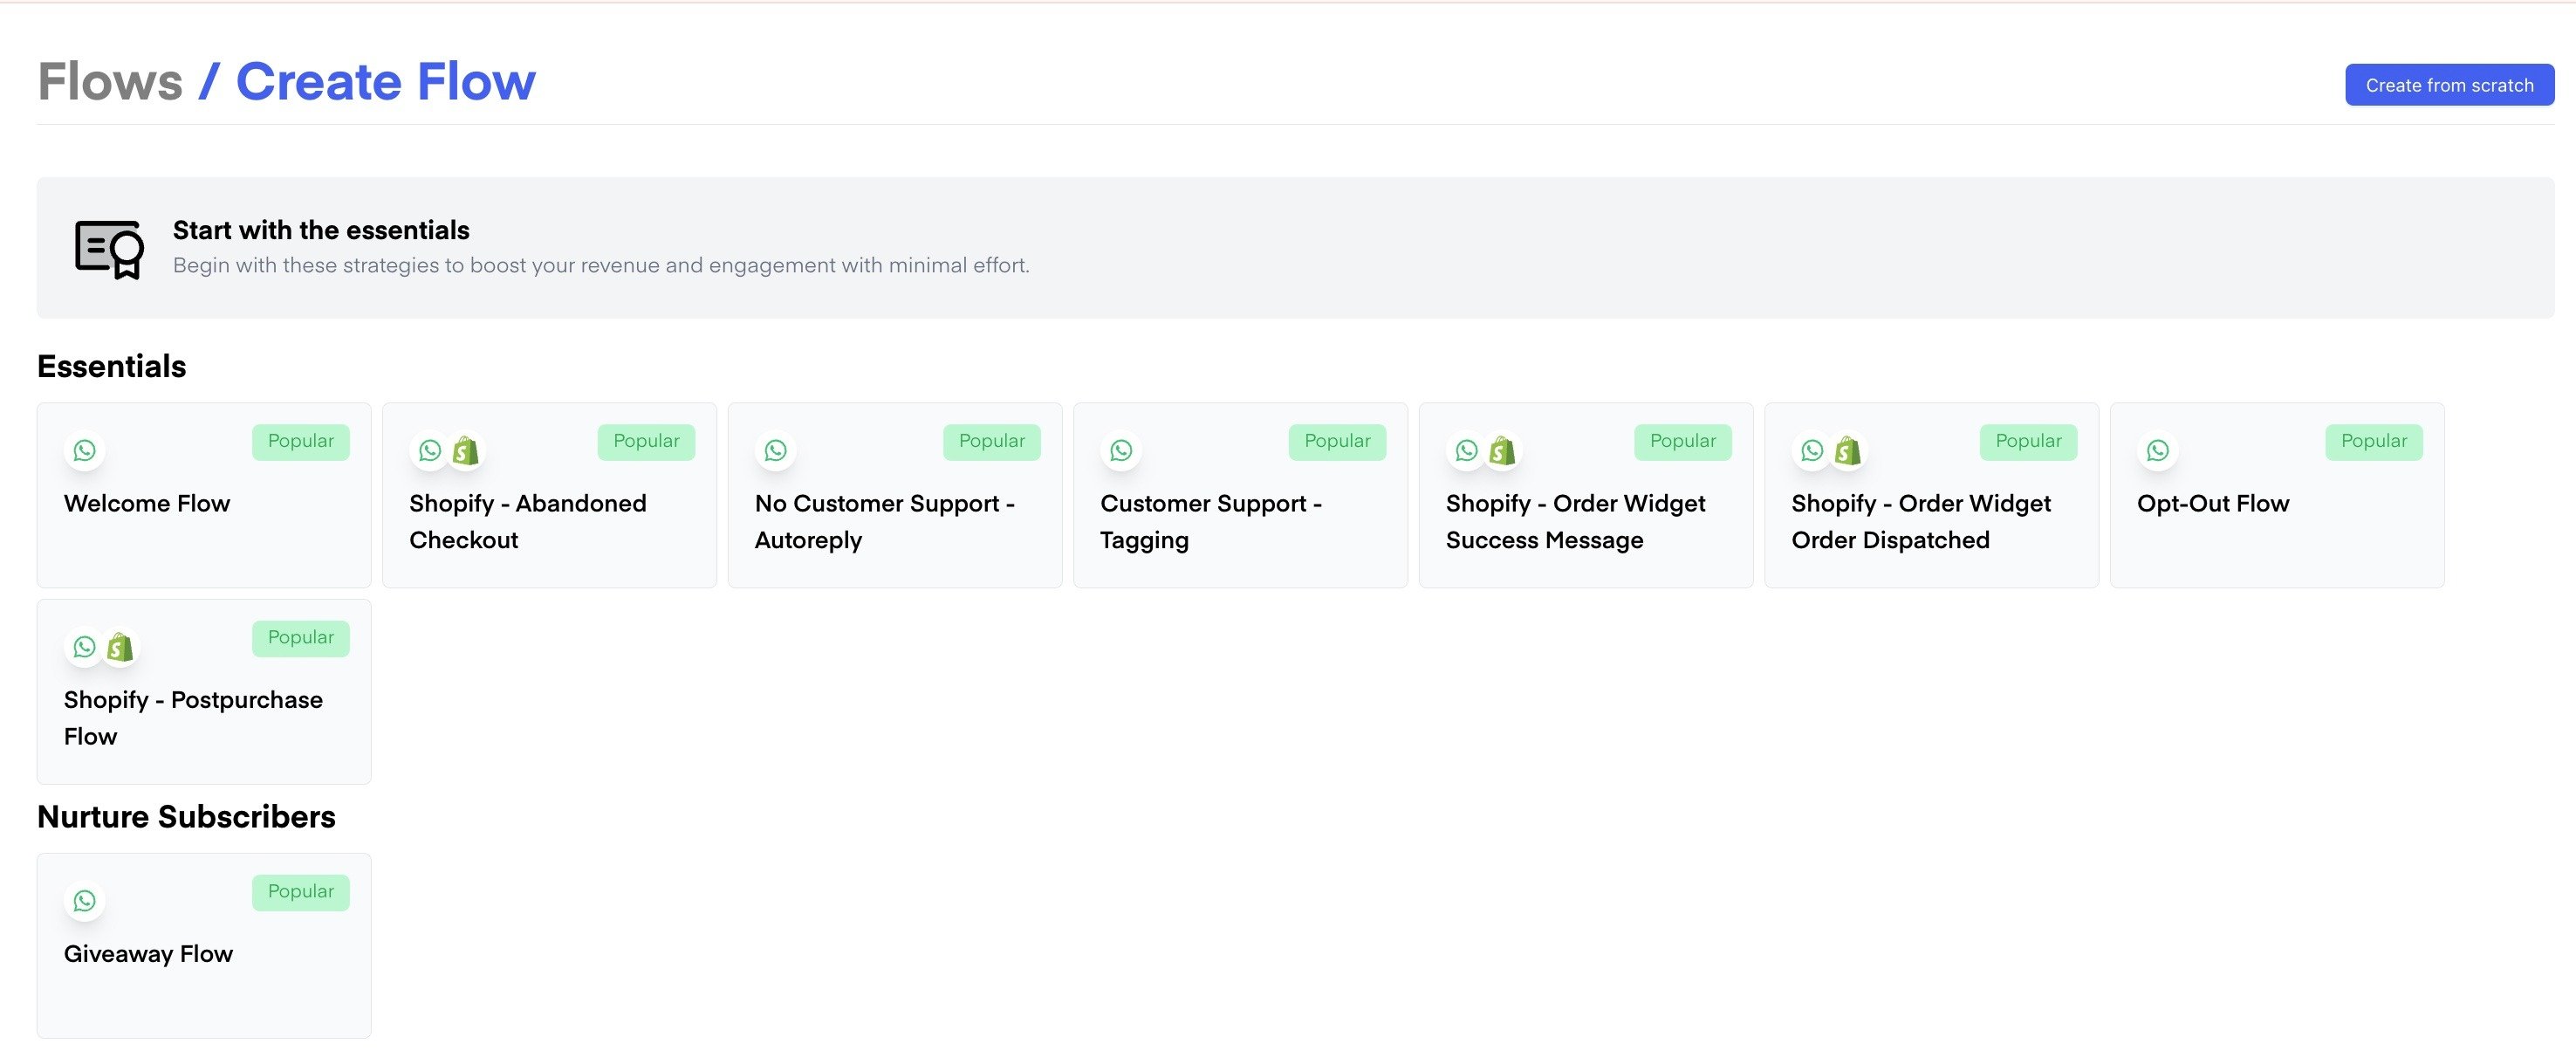Open Order Widget Order Dispatched template

(1931, 495)
